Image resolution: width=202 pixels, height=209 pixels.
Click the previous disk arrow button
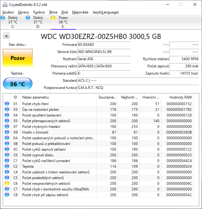6,36
